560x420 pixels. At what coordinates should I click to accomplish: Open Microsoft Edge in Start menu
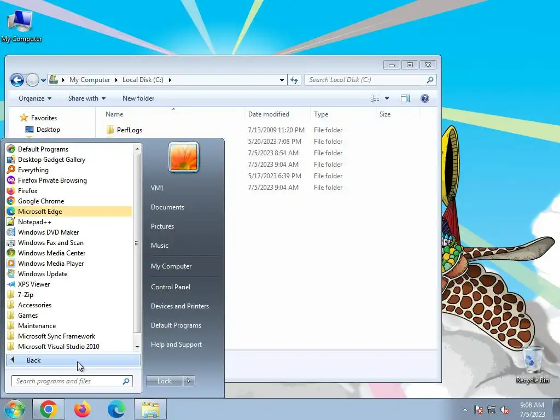pyautogui.click(x=69, y=212)
